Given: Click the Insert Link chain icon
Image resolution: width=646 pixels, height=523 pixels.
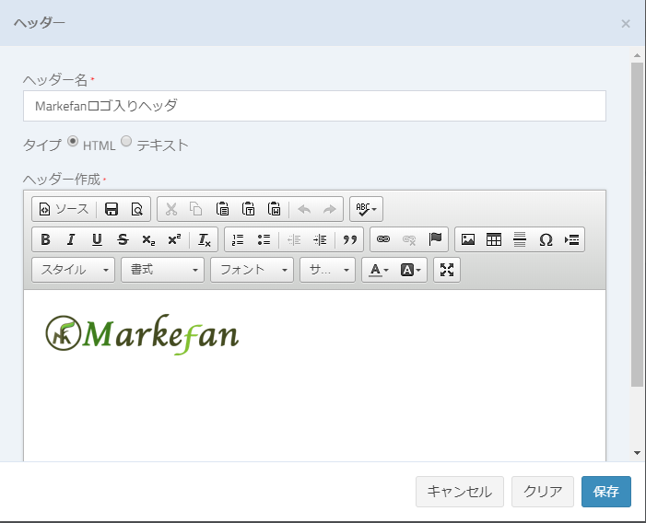Looking at the screenshot, I should point(383,239).
